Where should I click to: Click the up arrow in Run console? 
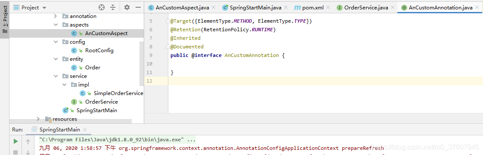click(x=28, y=141)
